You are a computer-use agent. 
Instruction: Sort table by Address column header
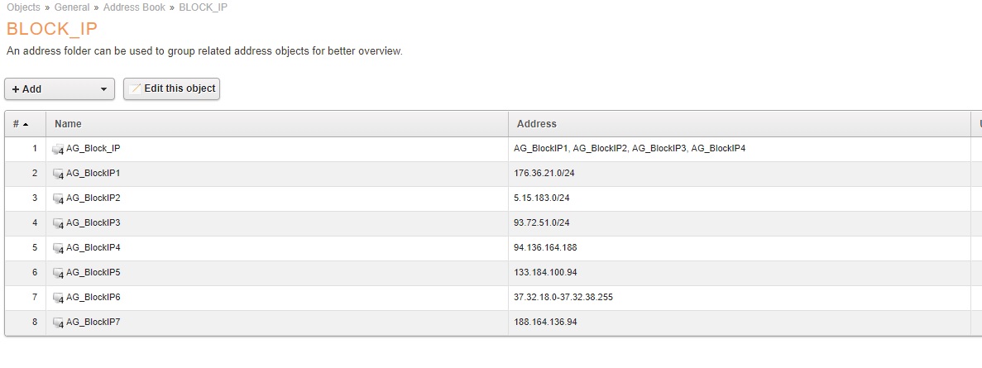point(536,124)
